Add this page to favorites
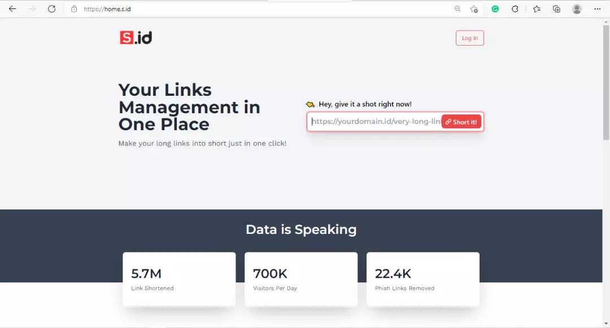Screen dimensions: 610x328 (x=474, y=9)
